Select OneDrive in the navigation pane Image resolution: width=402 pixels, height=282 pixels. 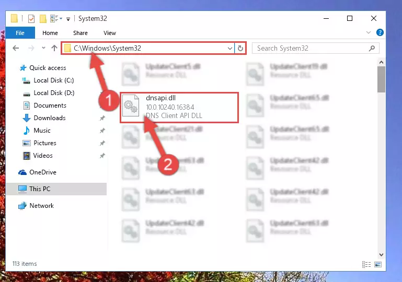tap(42, 172)
